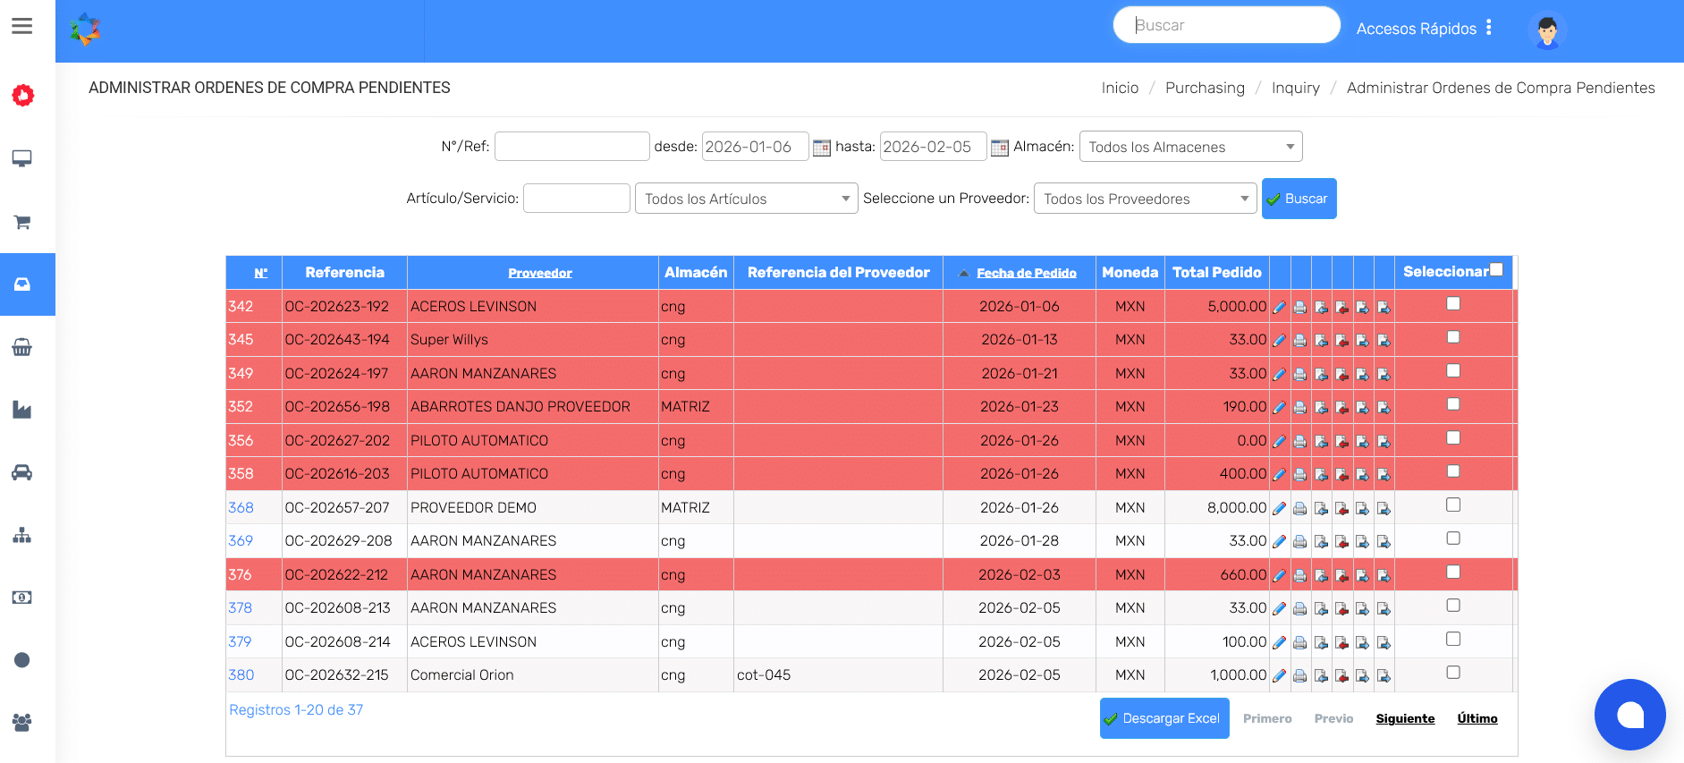Open order number 380 link

pos(241,674)
